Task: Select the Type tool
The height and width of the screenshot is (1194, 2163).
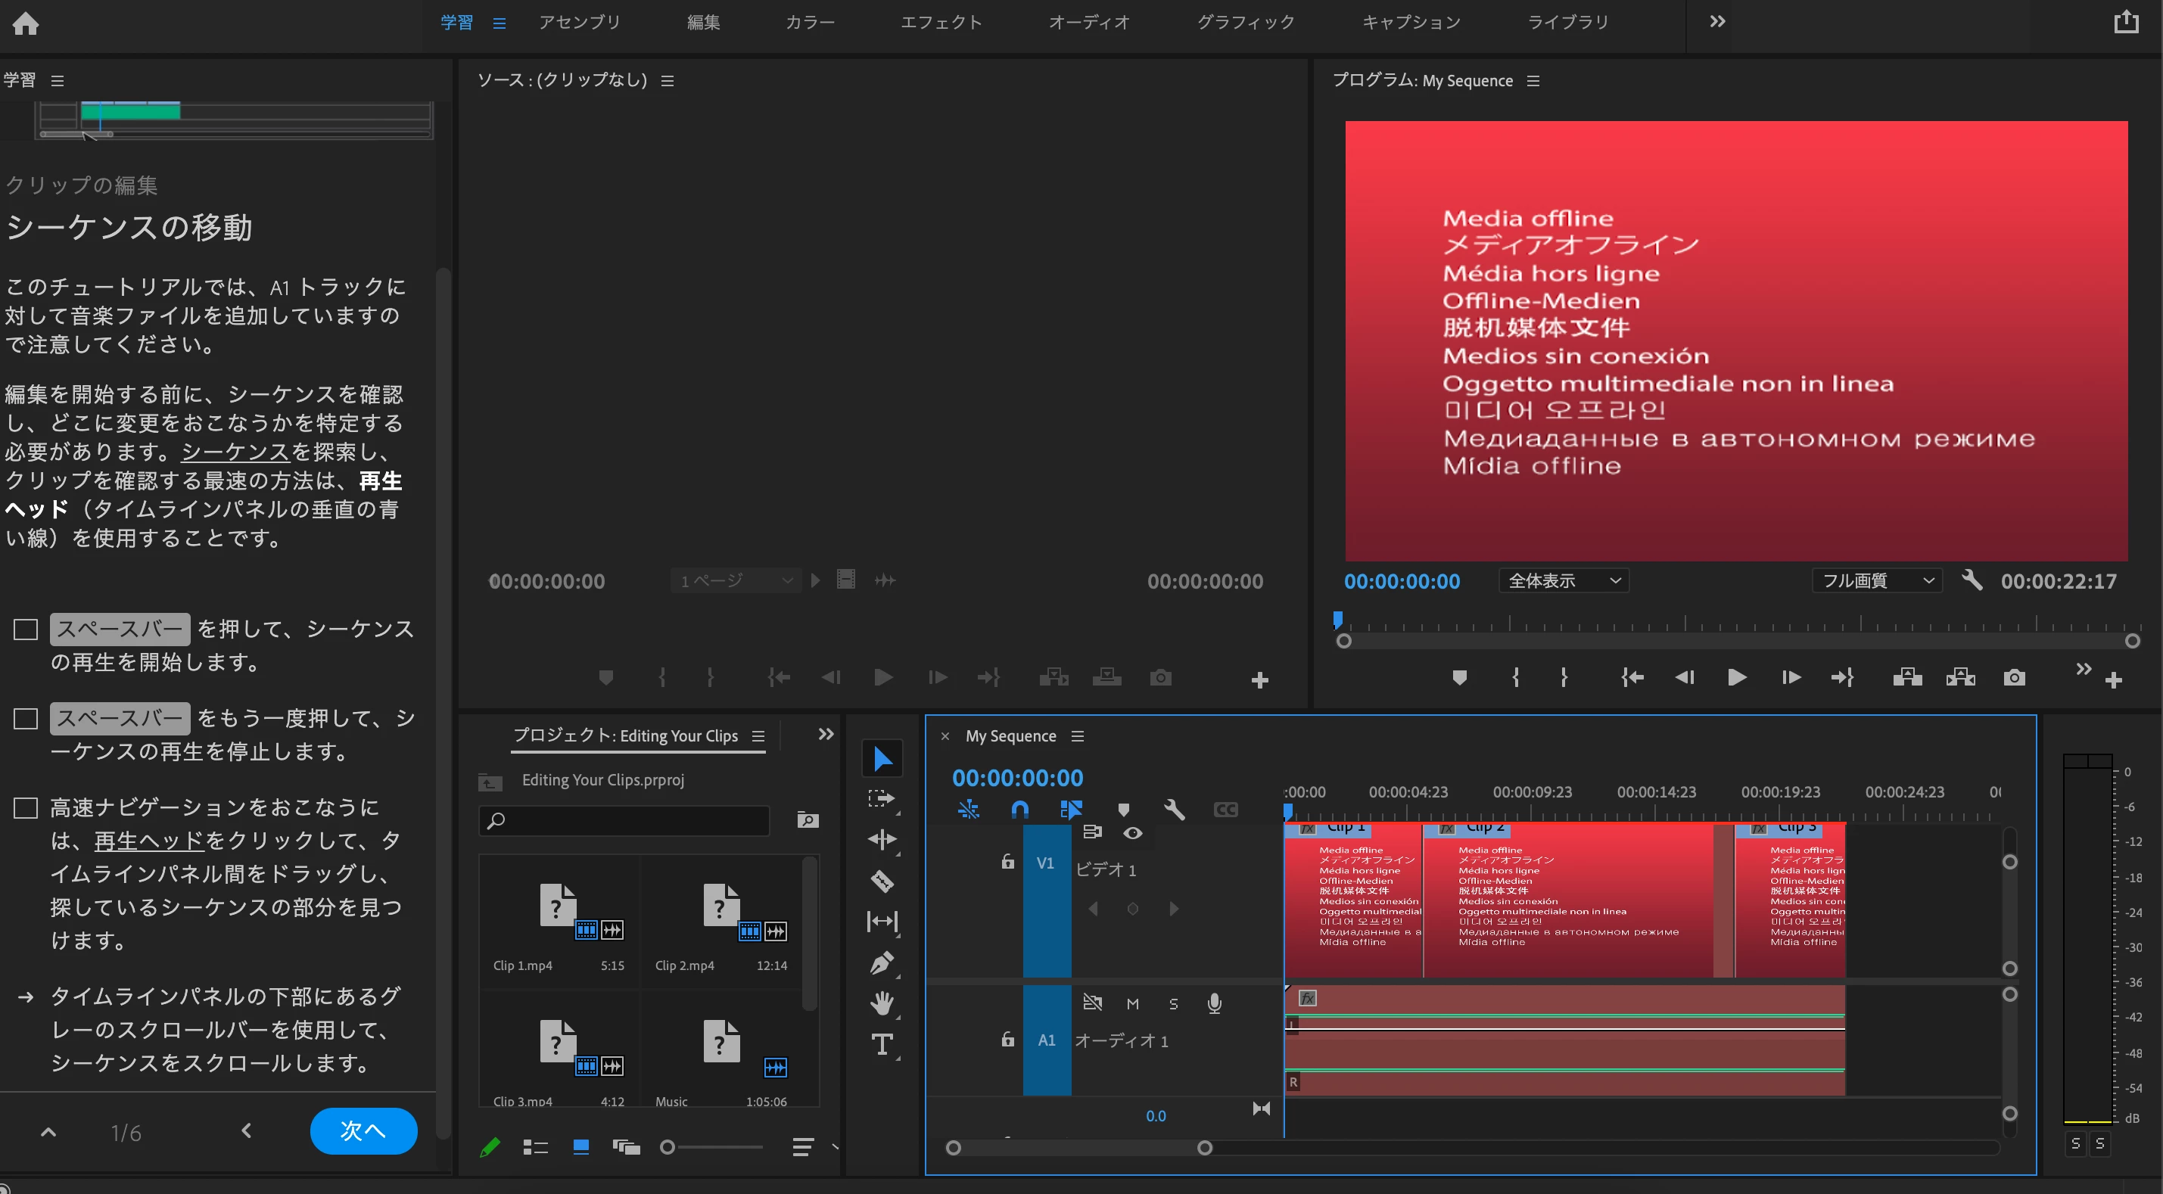Action: 882,1044
